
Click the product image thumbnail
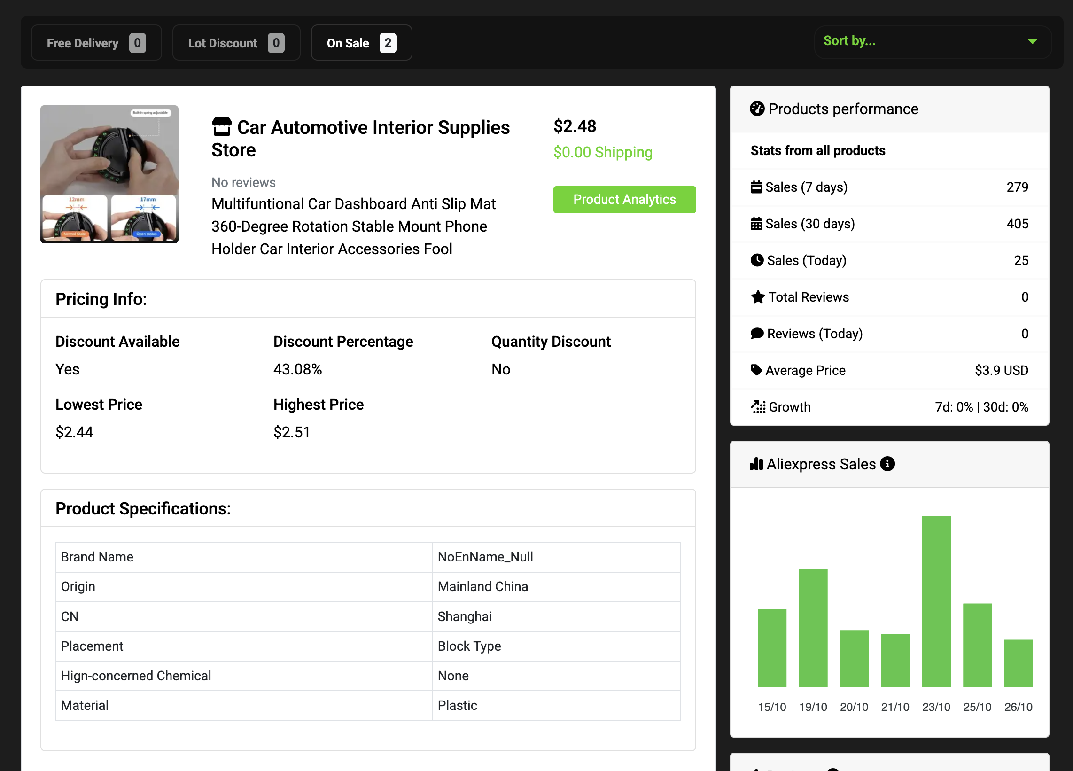pos(109,175)
